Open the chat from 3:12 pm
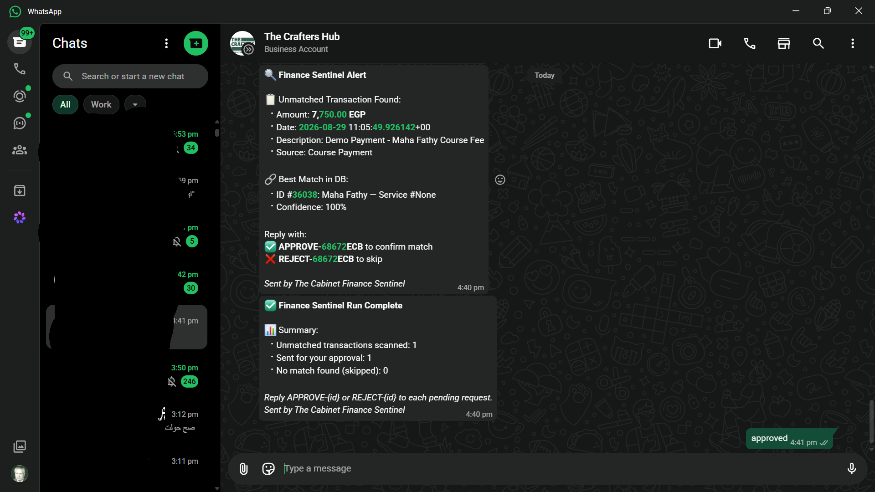This screenshot has height=492, width=875. 127,421
